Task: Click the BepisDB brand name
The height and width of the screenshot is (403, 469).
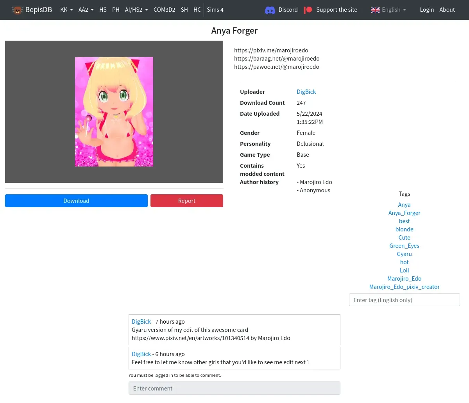Action: click(39, 10)
